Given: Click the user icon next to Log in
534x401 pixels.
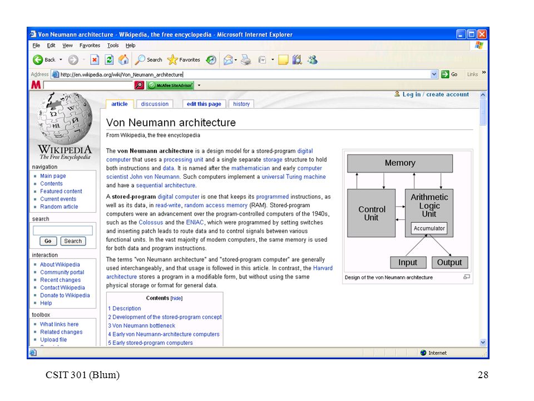Looking at the screenshot, I should coord(397,94).
